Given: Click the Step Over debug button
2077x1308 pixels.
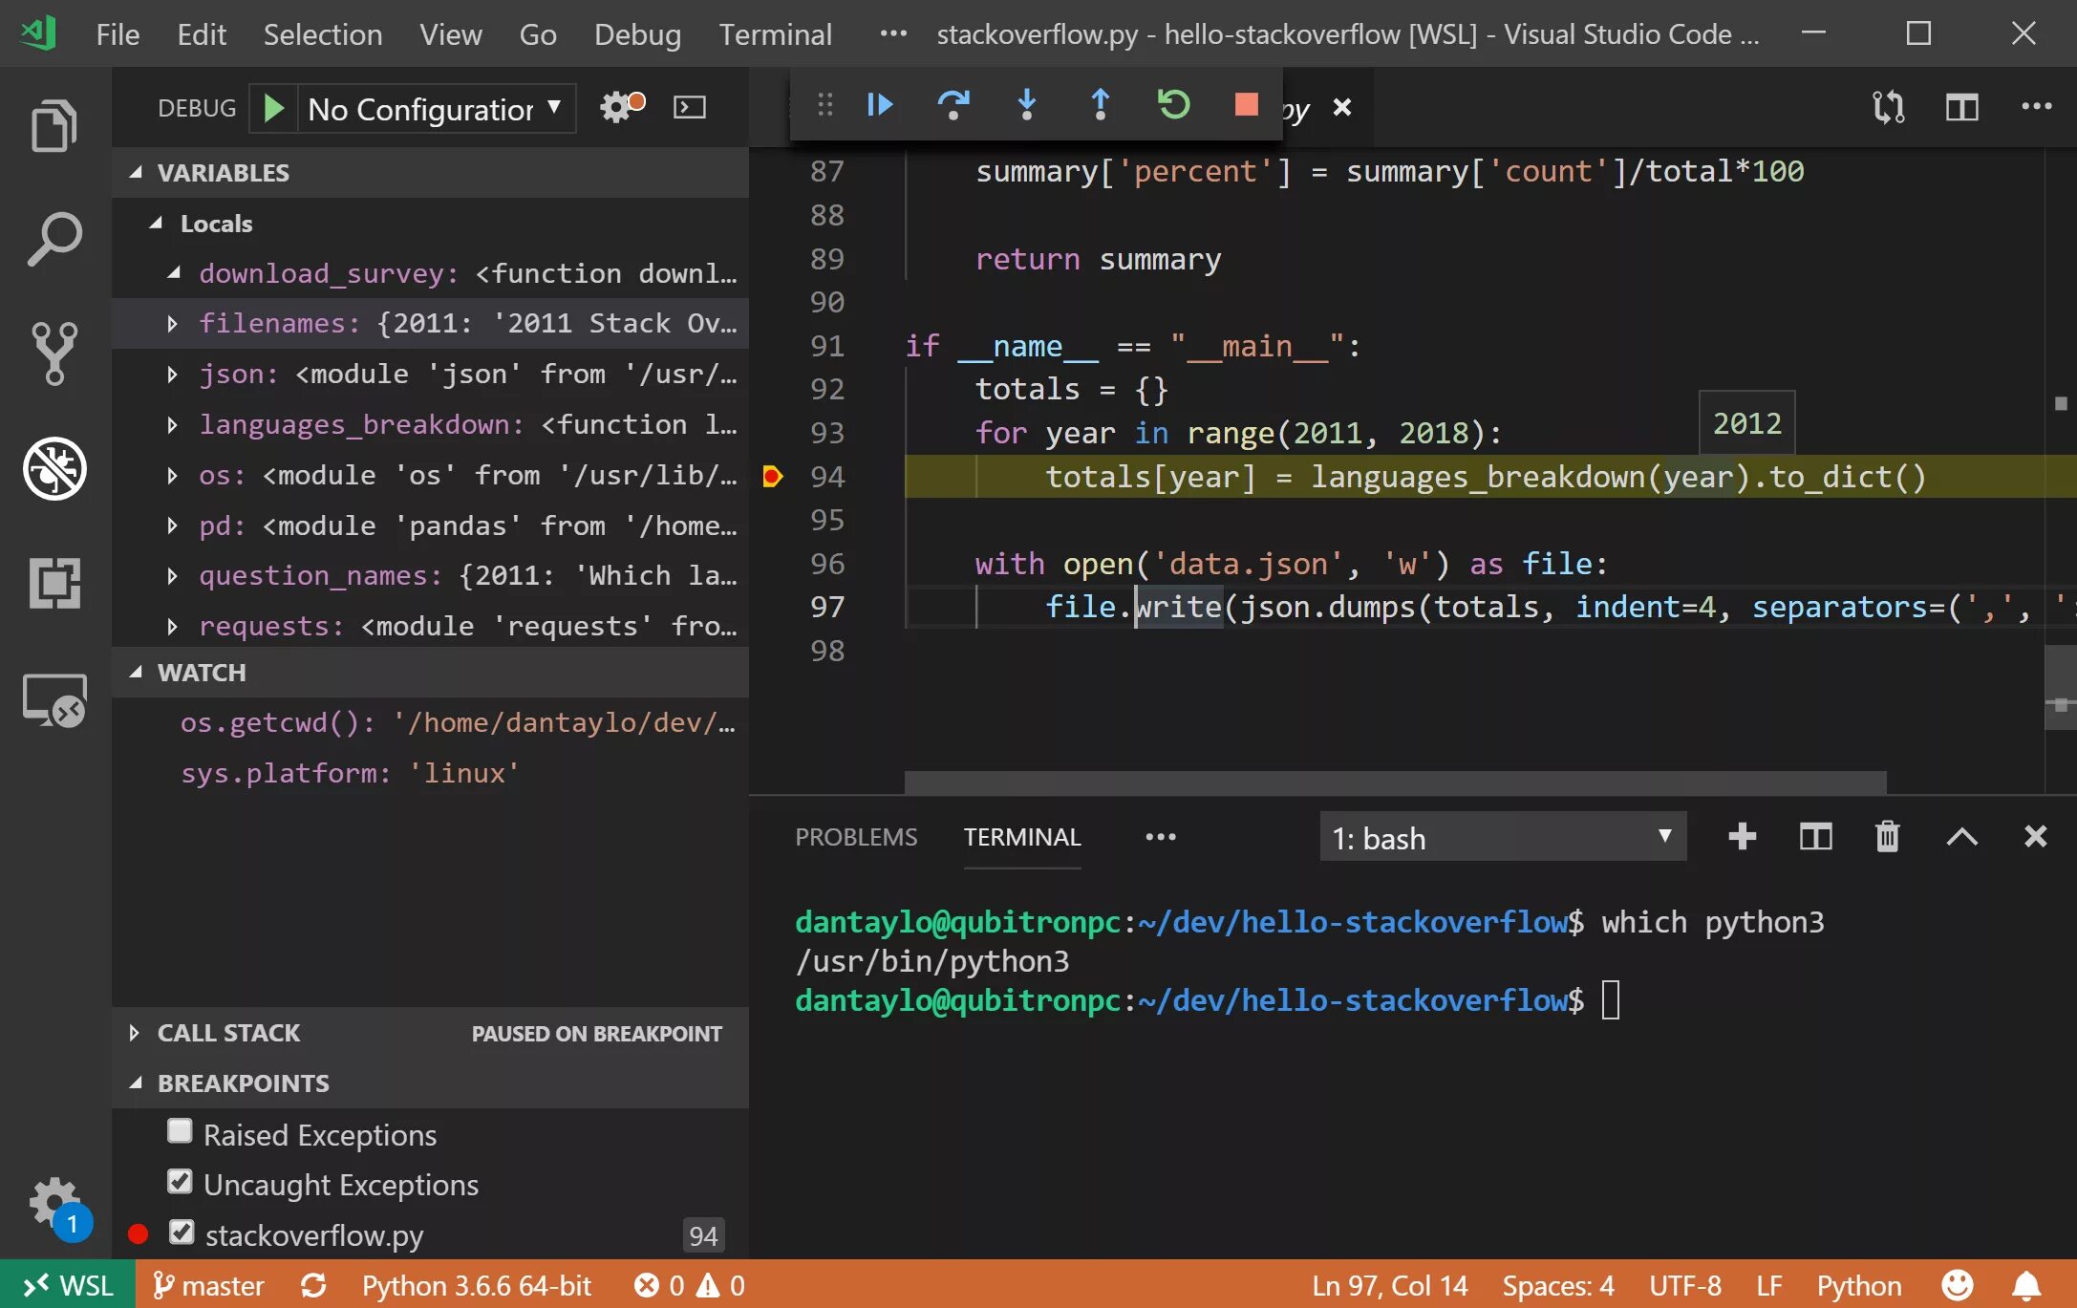Looking at the screenshot, I should (953, 104).
